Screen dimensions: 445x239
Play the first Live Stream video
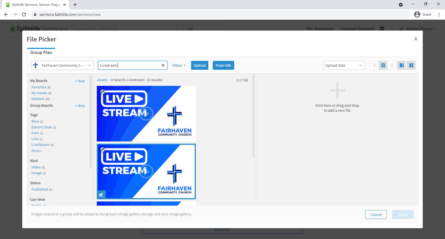(x=146, y=114)
